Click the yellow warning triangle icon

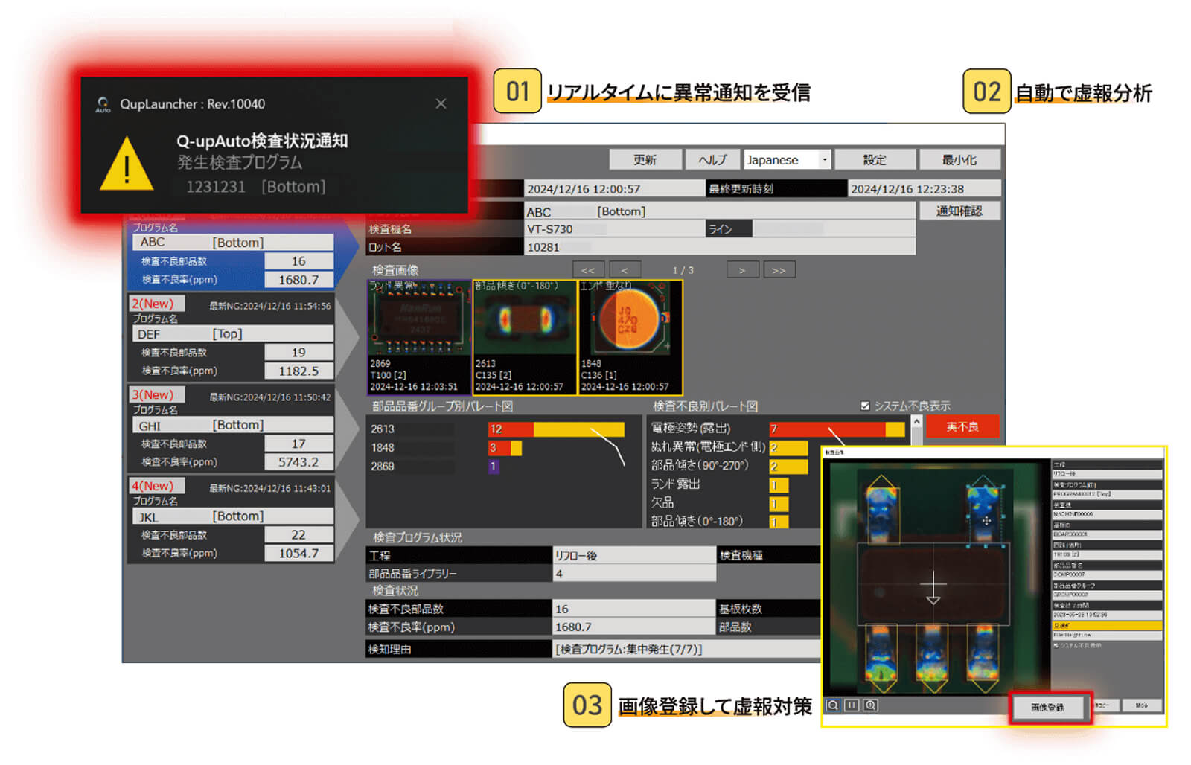point(127,164)
